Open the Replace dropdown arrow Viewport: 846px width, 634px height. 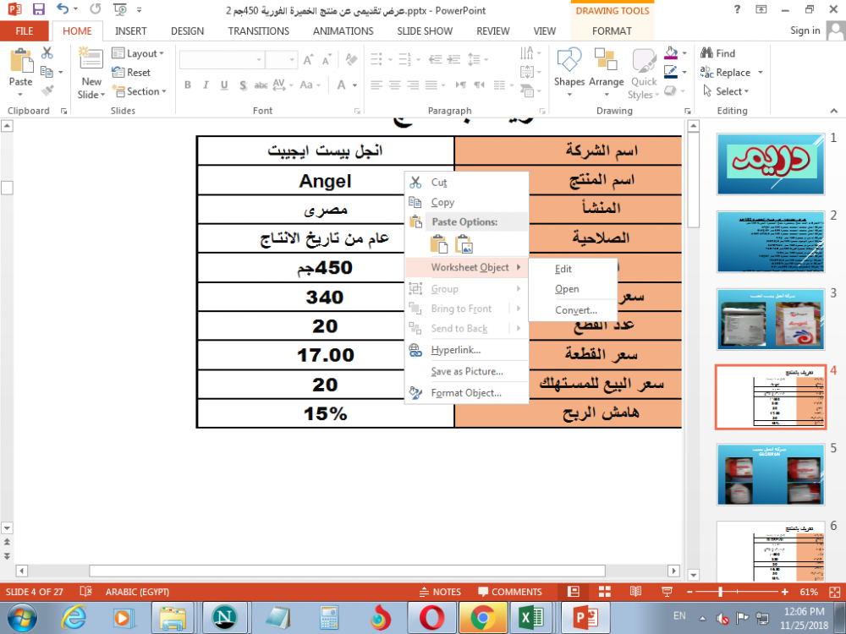(x=761, y=72)
